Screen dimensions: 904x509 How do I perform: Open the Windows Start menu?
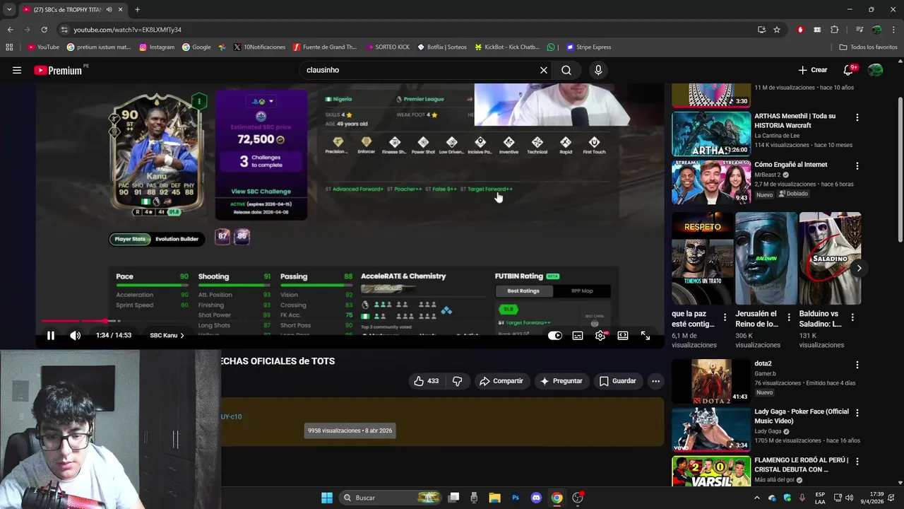pos(327,498)
